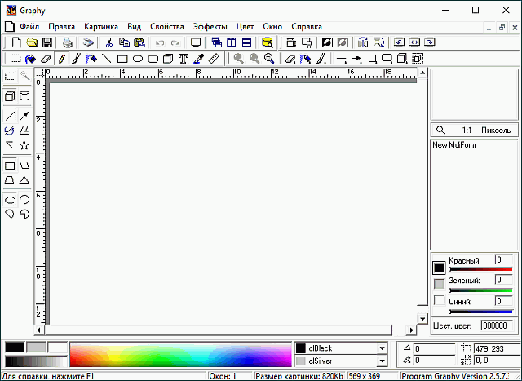The width and height of the screenshot is (522, 381).
Task: Pick a color from the rainbow spectrum bar
Action: point(179,355)
